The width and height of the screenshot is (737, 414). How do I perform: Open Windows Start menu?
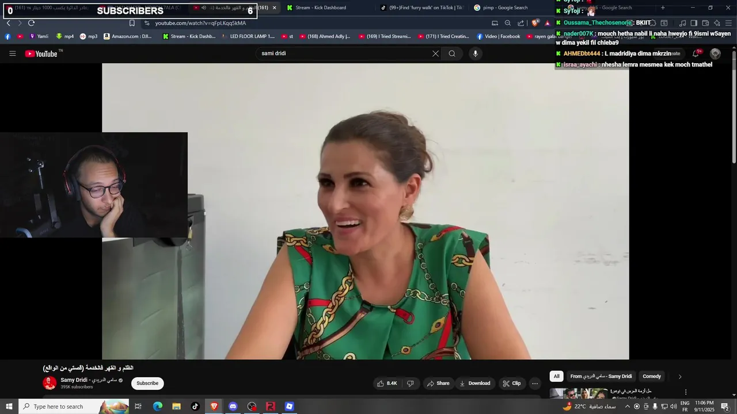pos(9,407)
